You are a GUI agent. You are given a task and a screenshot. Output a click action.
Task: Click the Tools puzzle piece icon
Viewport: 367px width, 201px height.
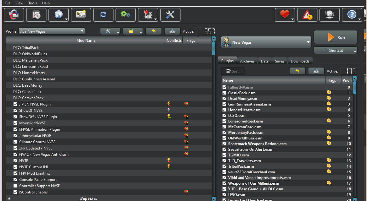pos(148,15)
